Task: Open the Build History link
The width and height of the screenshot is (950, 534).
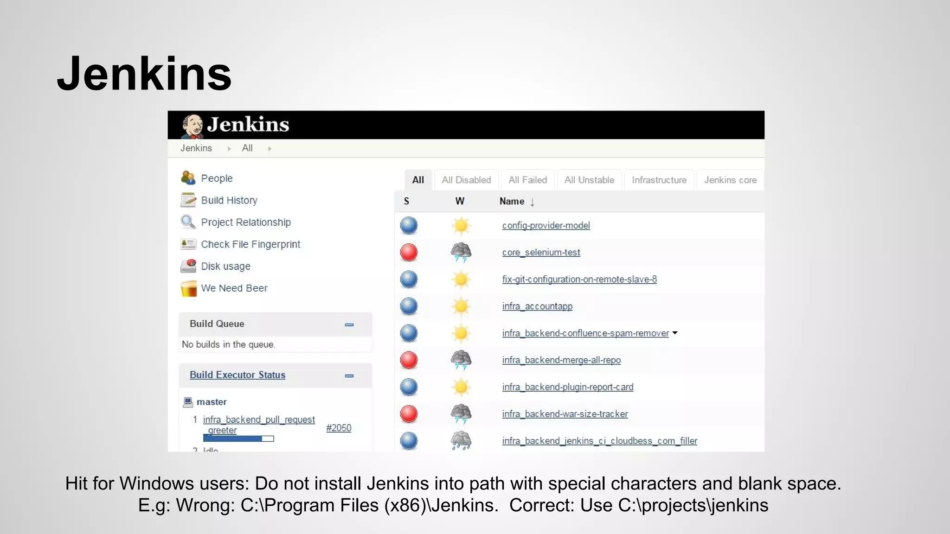Action: point(229,200)
